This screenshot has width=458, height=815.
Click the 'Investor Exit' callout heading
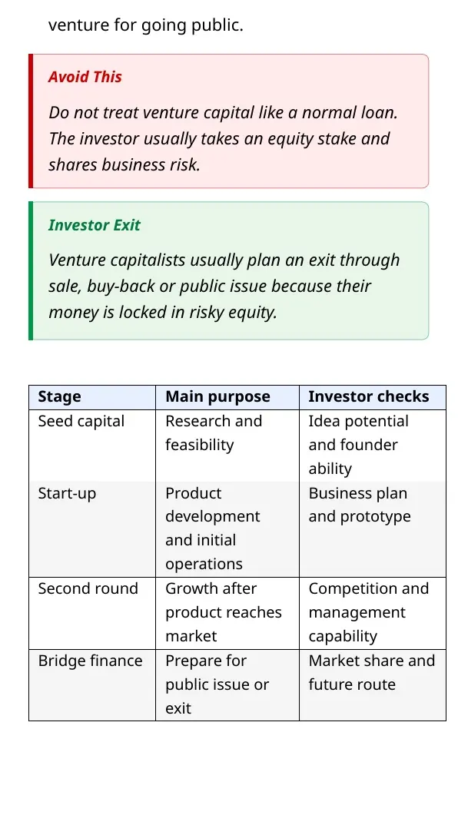pyautogui.click(x=94, y=225)
